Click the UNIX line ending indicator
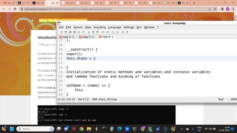The width and height of the screenshot is (237, 133). pos(234,99)
